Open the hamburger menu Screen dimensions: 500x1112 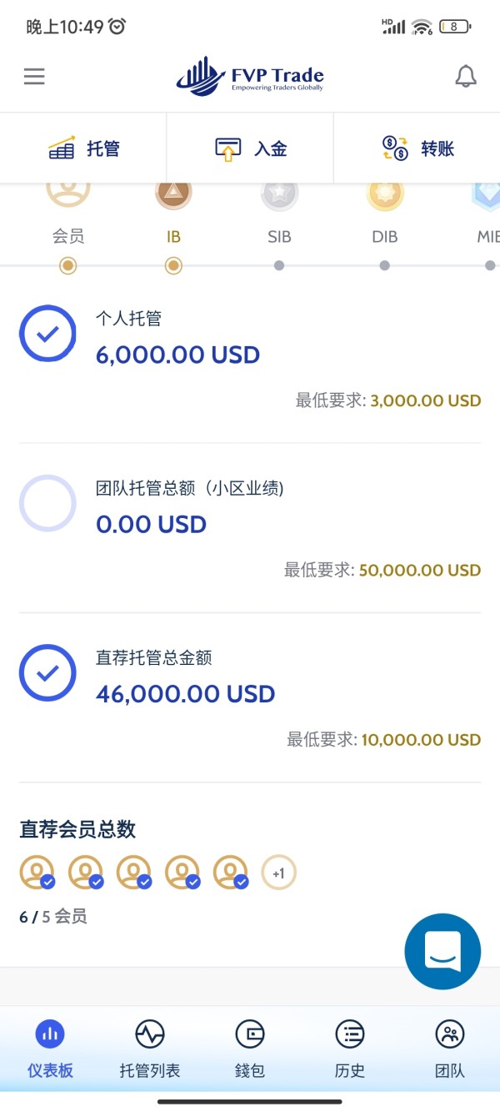[x=34, y=77]
